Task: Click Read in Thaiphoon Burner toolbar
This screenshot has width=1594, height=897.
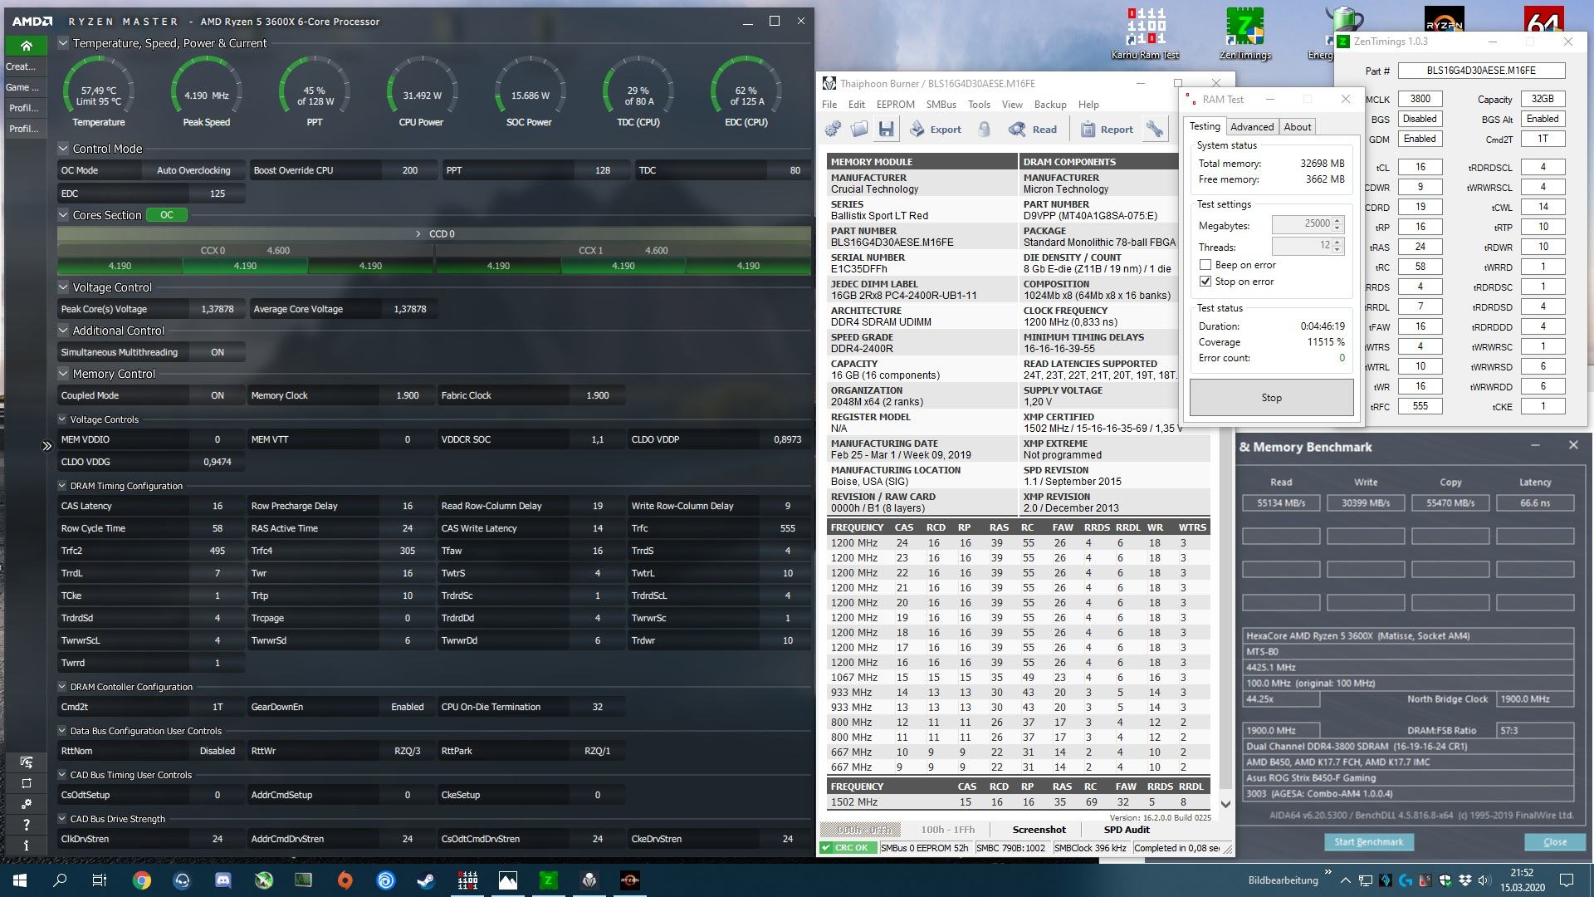Action: pyautogui.click(x=1033, y=130)
